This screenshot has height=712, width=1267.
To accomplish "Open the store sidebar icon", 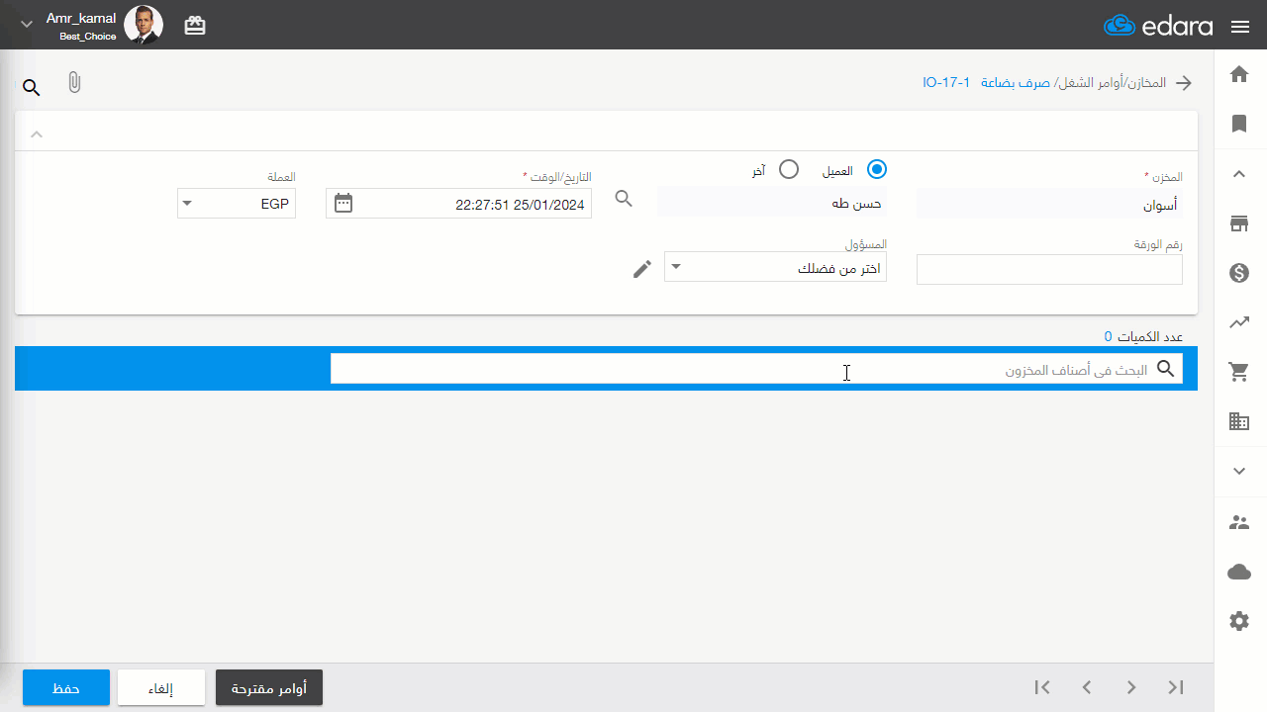I will [1239, 223].
